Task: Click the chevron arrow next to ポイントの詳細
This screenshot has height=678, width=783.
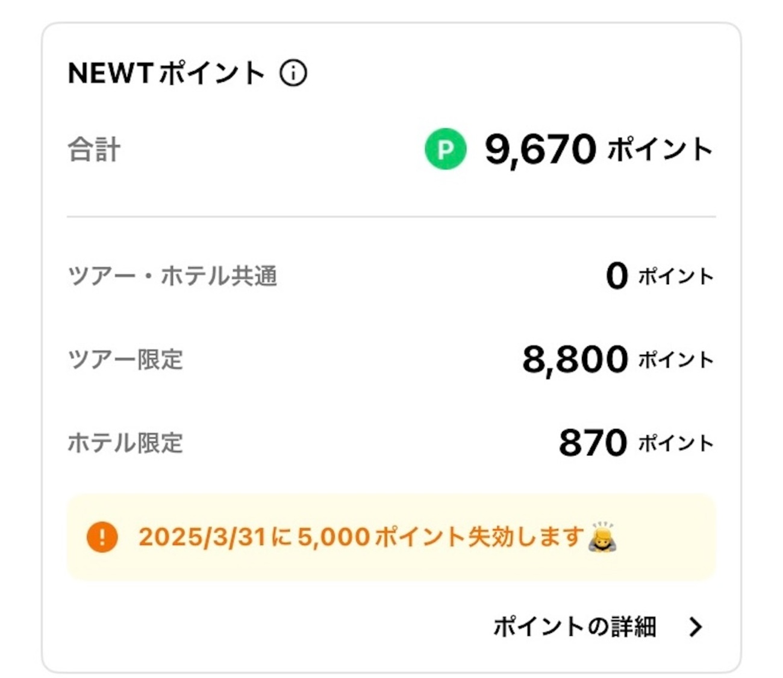Action: pos(696,627)
